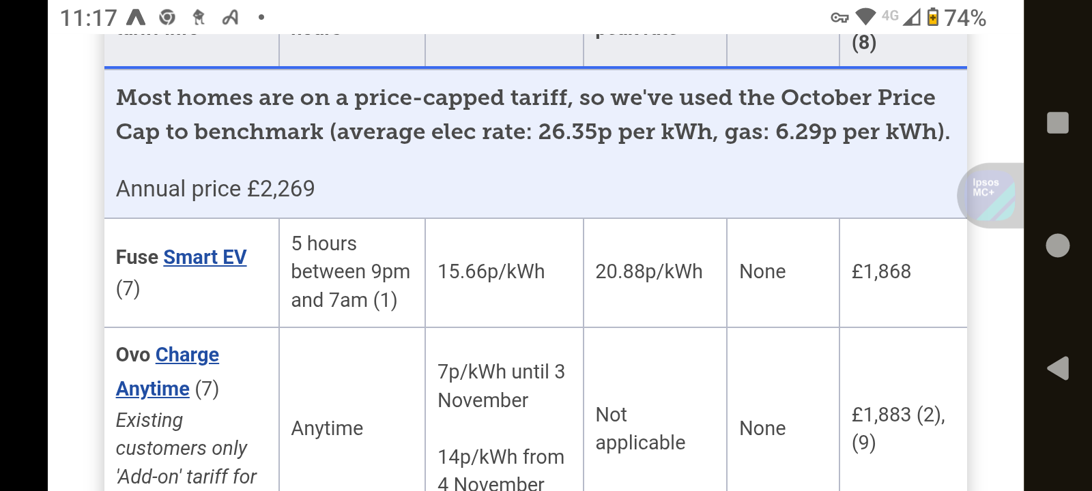
Task: Tap the battery charging icon
Action: pyautogui.click(x=932, y=17)
